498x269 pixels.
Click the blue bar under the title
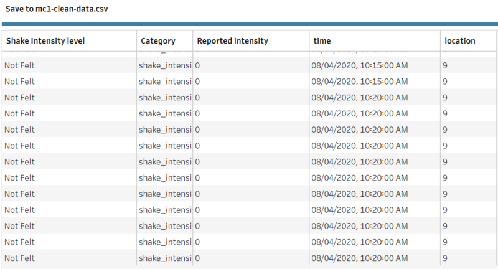tap(250, 24)
